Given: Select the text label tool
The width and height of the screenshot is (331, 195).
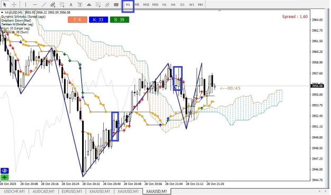Looking at the screenshot, I should tap(80, 4).
